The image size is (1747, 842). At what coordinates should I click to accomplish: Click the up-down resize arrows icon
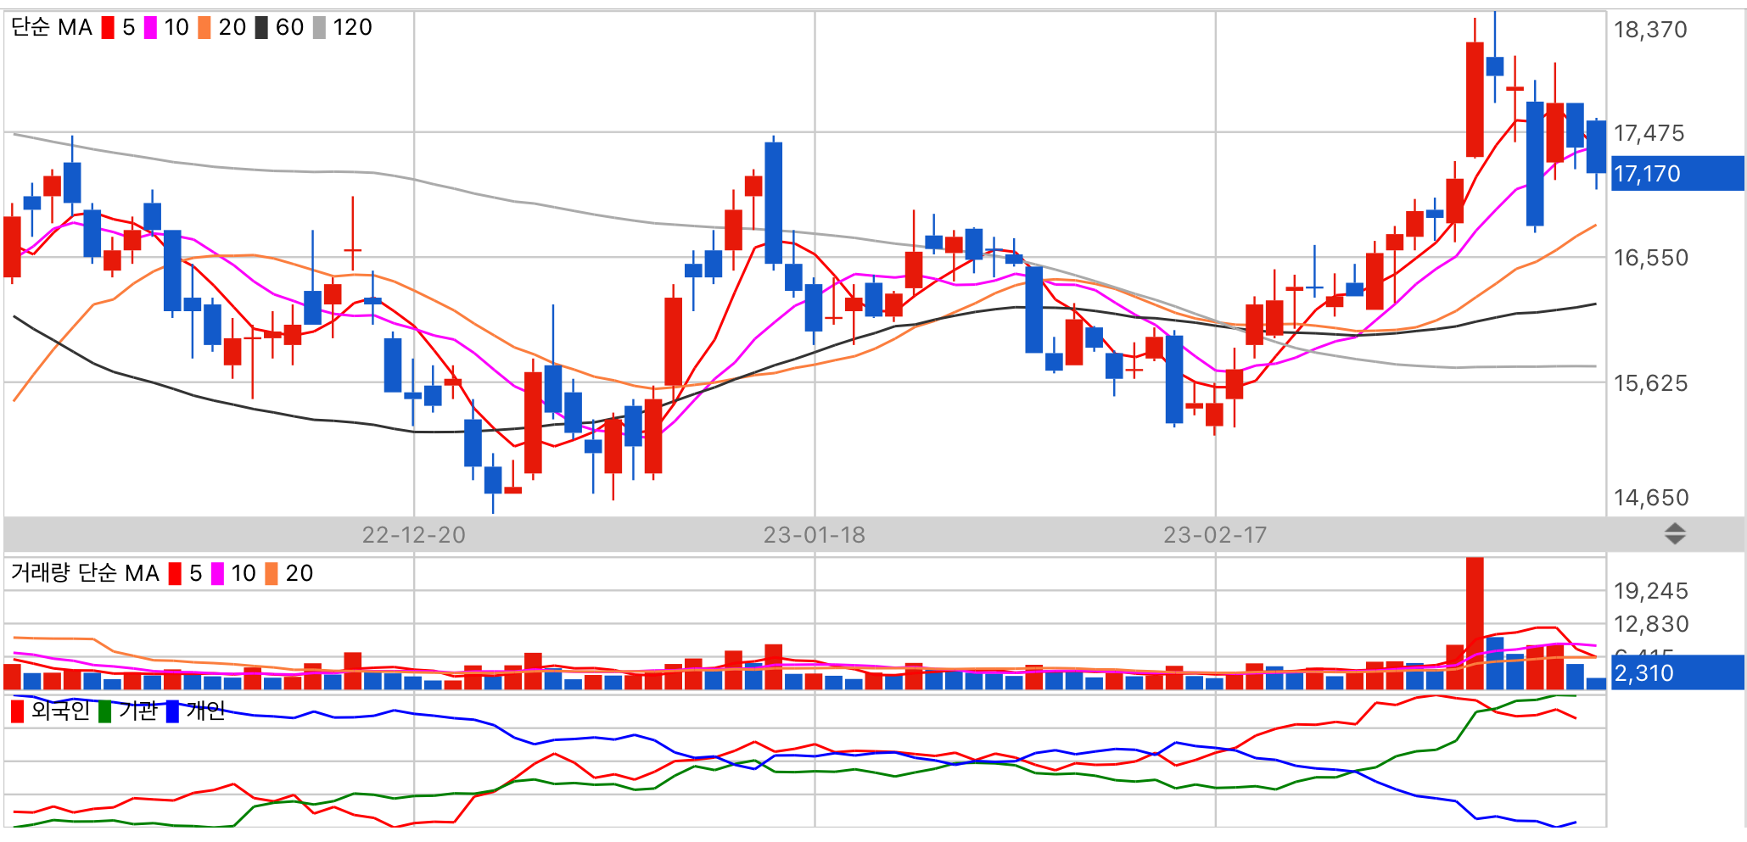click(x=1675, y=534)
